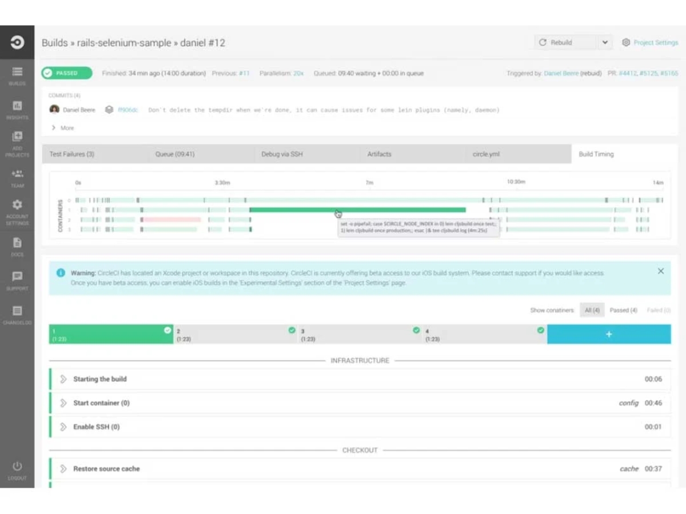Dismiss the Xcode warning banner

660,271
